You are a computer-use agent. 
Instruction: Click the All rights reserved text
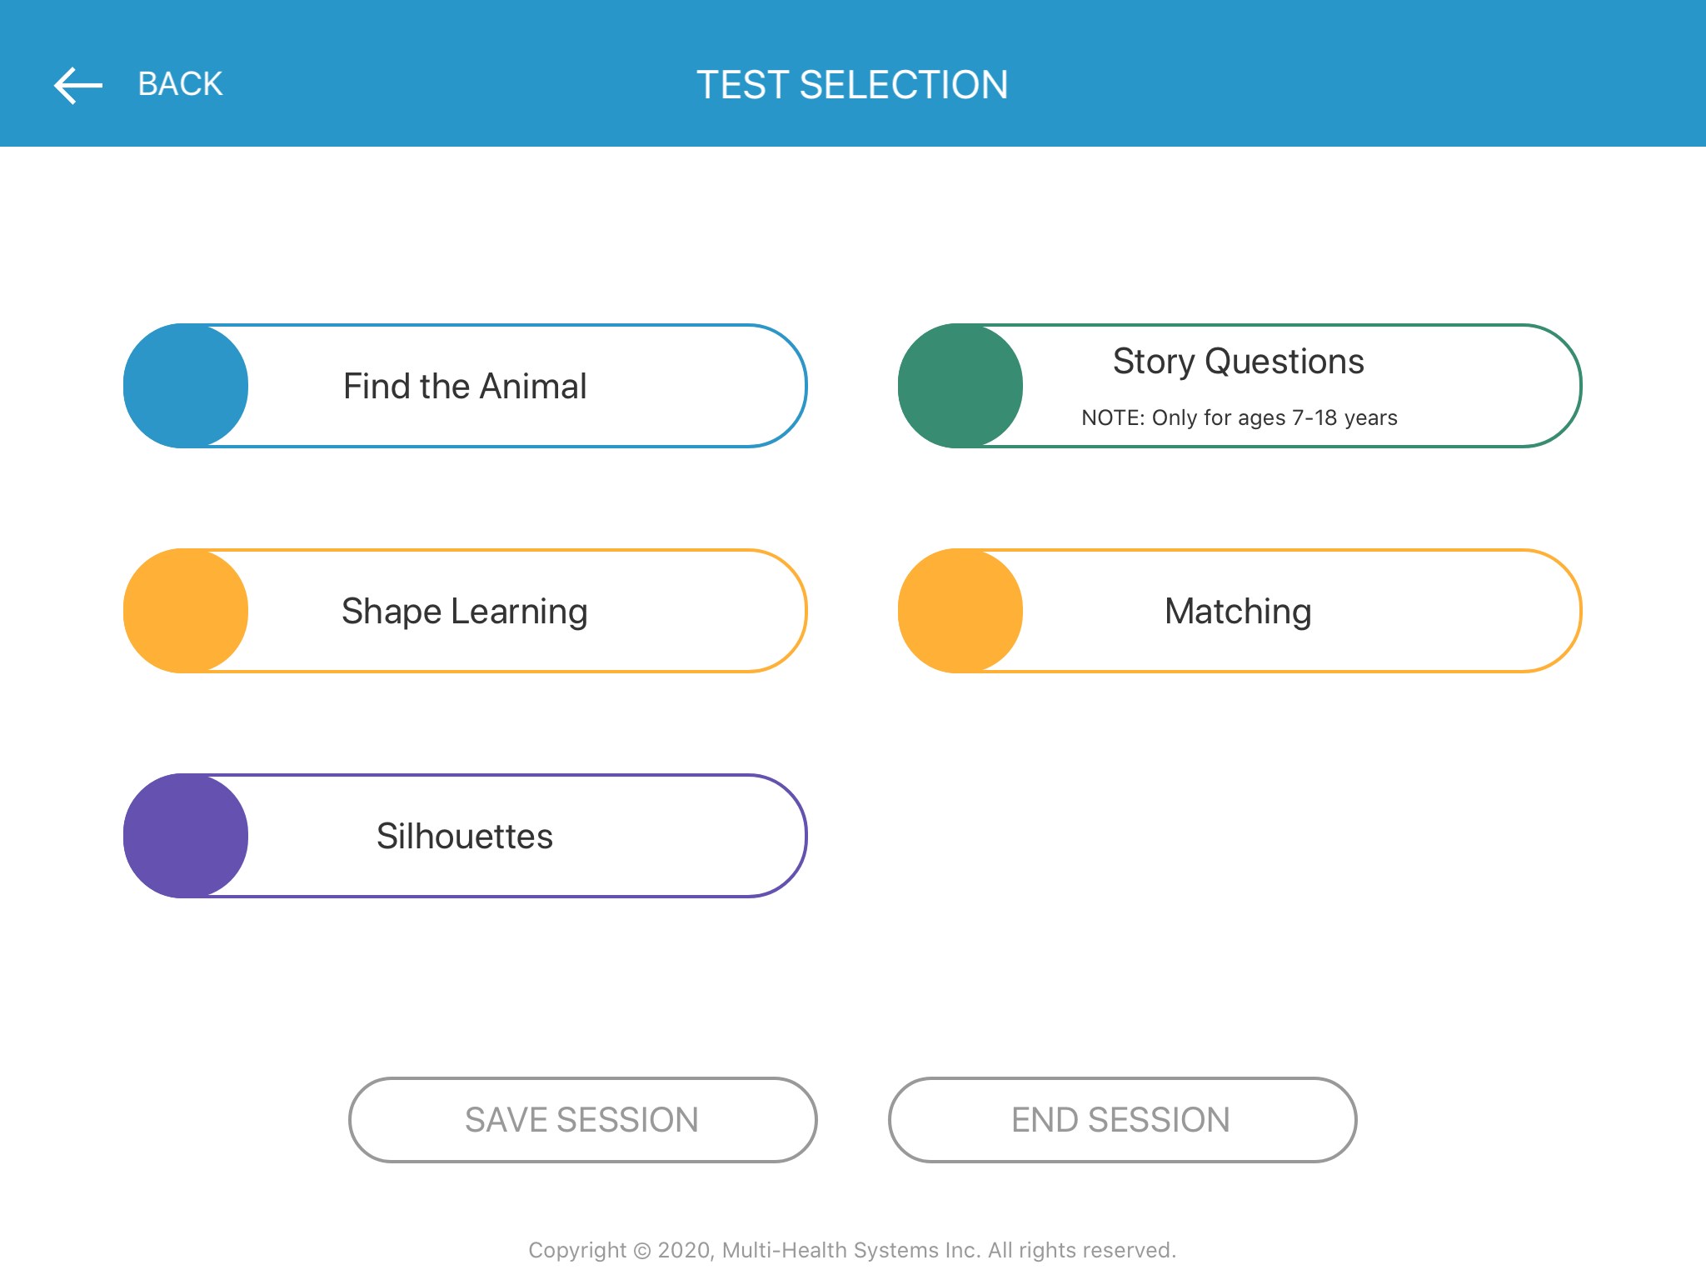[1081, 1250]
